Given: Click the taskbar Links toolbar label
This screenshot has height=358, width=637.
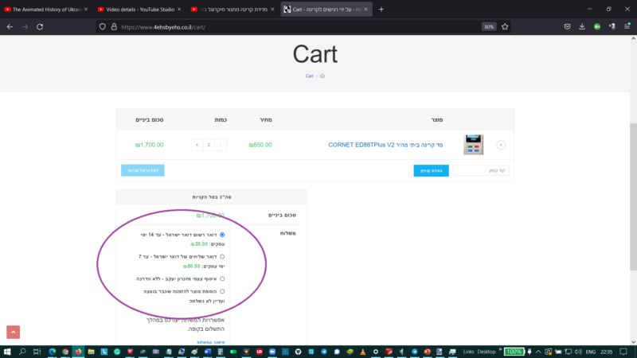Looking at the screenshot, I should [468, 352].
